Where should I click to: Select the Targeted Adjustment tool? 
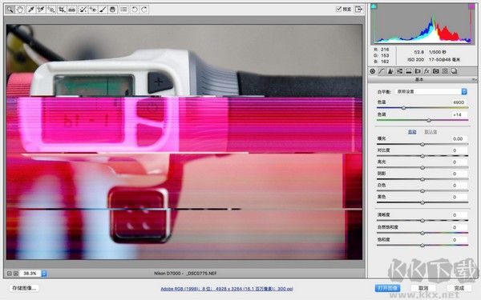(x=51, y=10)
